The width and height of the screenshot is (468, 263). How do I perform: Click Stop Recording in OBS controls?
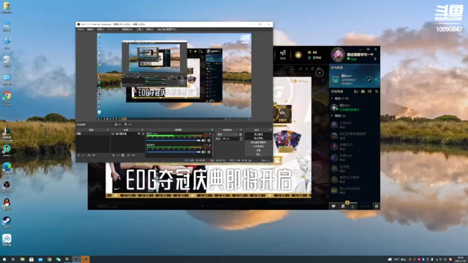[259, 139]
